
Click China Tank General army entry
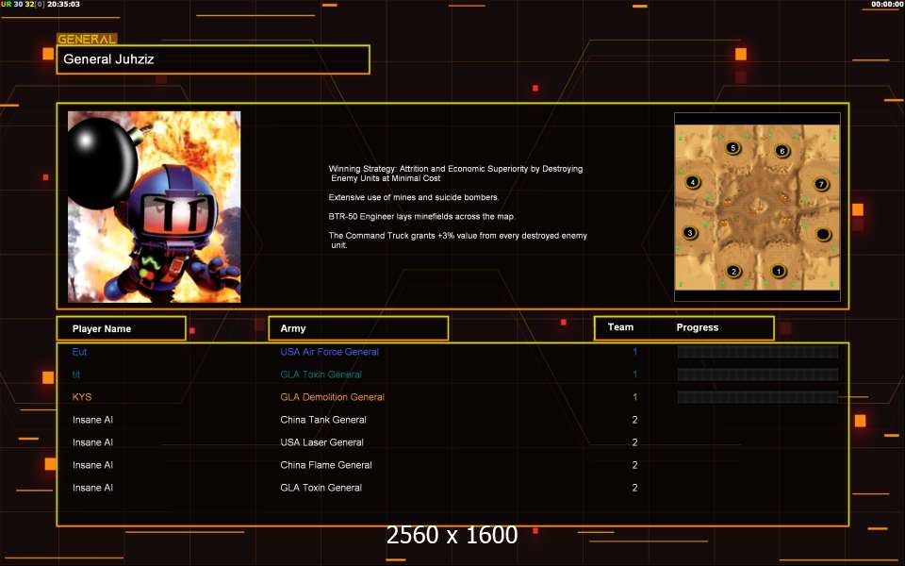coord(323,420)
